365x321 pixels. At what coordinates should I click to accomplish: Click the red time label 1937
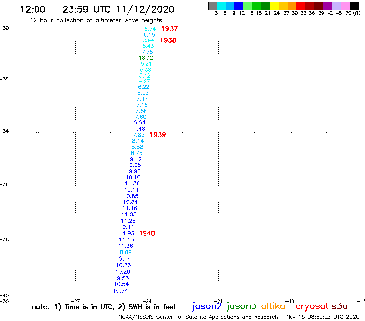coord(170,29)
